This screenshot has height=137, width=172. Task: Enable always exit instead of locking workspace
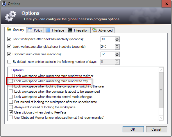[x=11, y=107]
